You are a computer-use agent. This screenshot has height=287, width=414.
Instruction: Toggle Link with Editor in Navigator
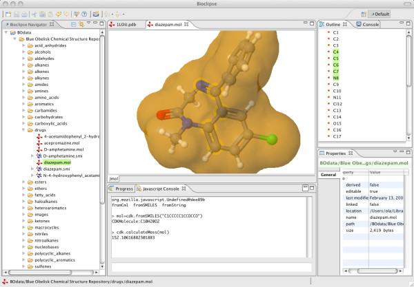(81, 24)
